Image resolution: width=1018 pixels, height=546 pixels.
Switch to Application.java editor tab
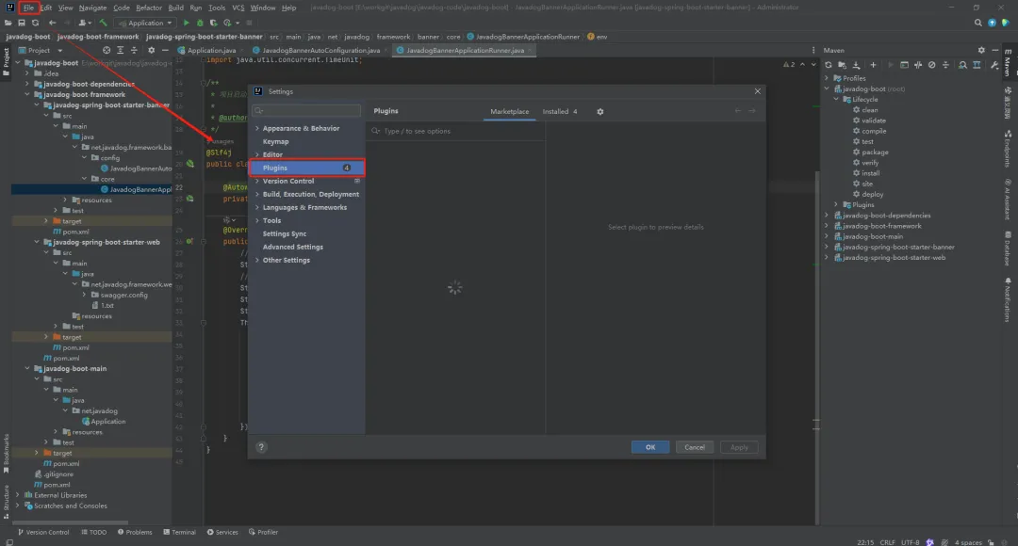212,50
